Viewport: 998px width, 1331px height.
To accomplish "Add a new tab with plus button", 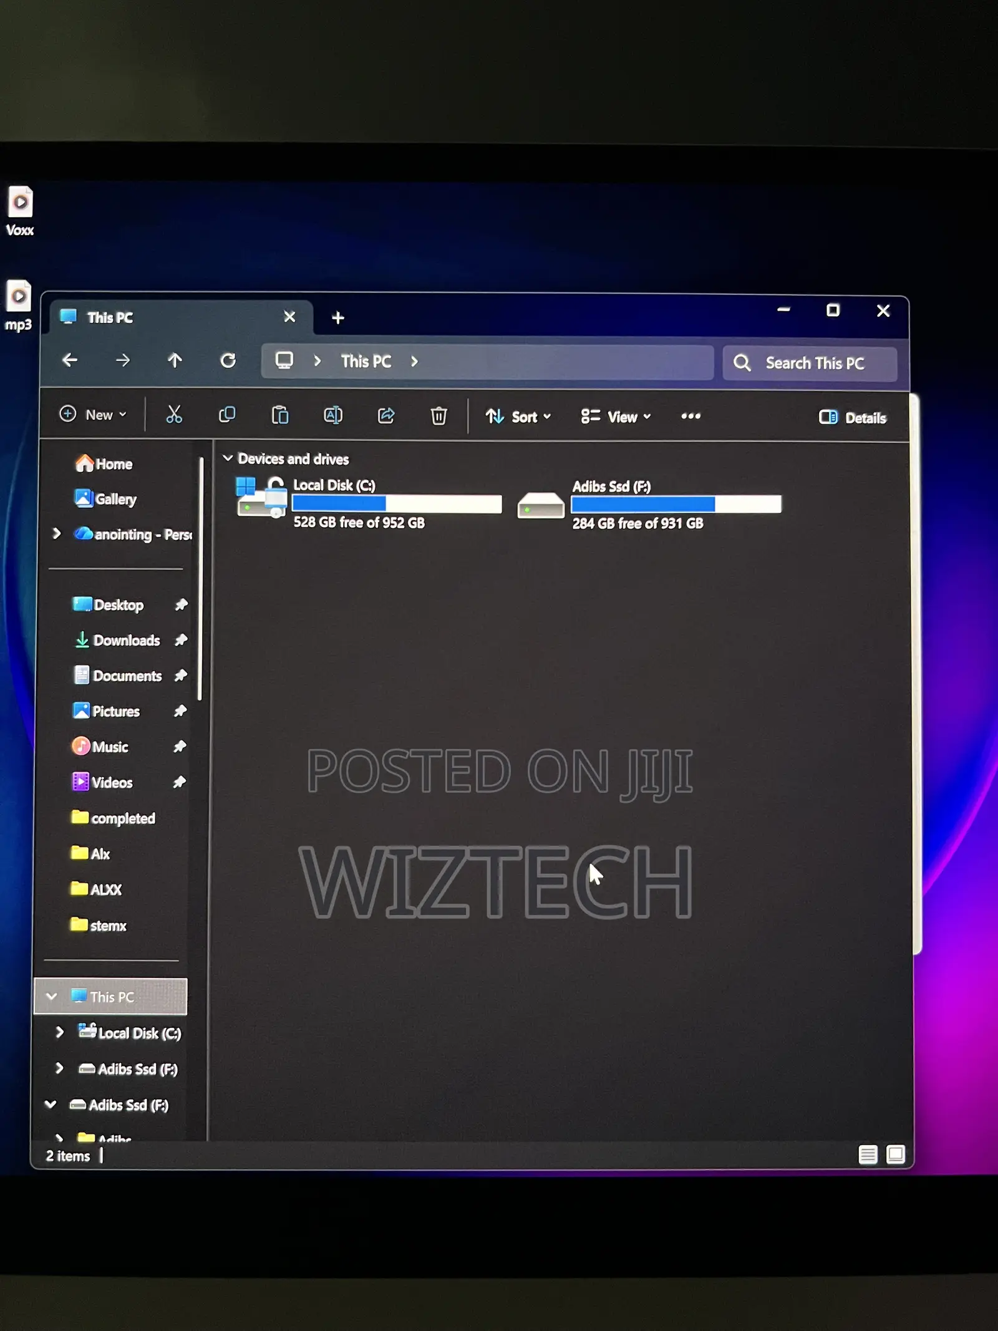I will tap(338, 318).
